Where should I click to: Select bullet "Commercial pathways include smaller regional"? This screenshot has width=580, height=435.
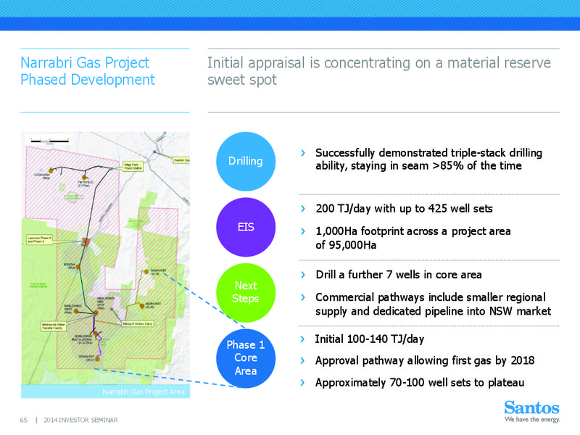pyautogui.click(x=431, y=297)
